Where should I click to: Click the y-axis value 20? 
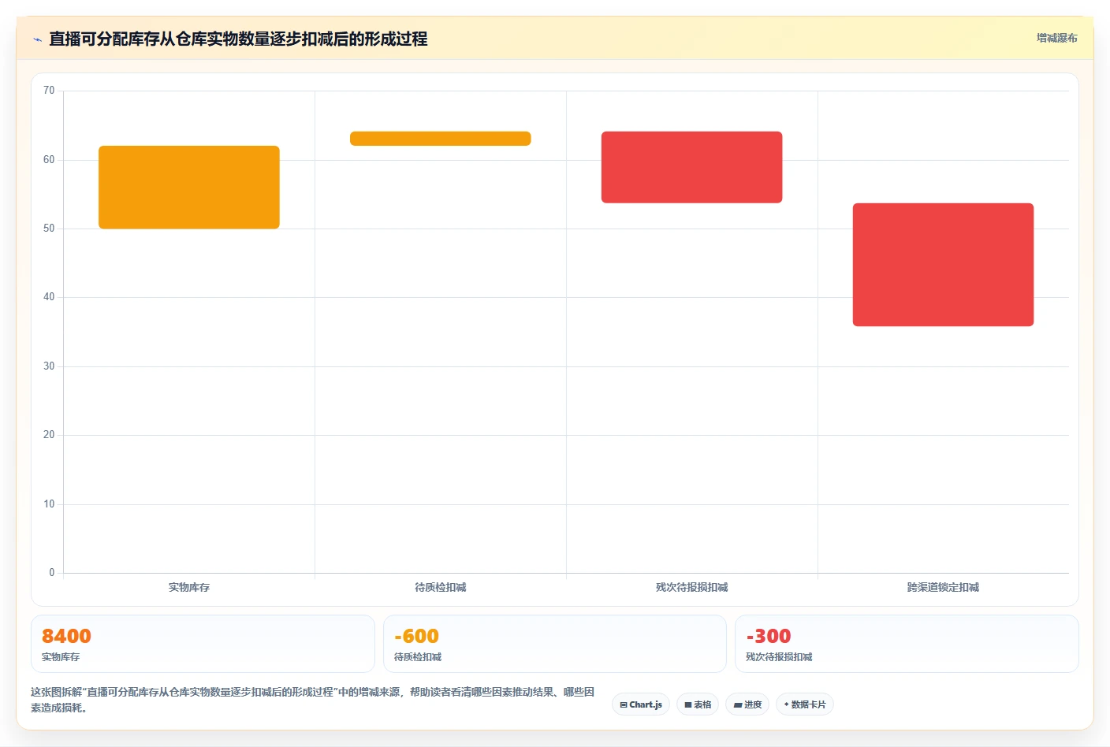coord(49,435)
